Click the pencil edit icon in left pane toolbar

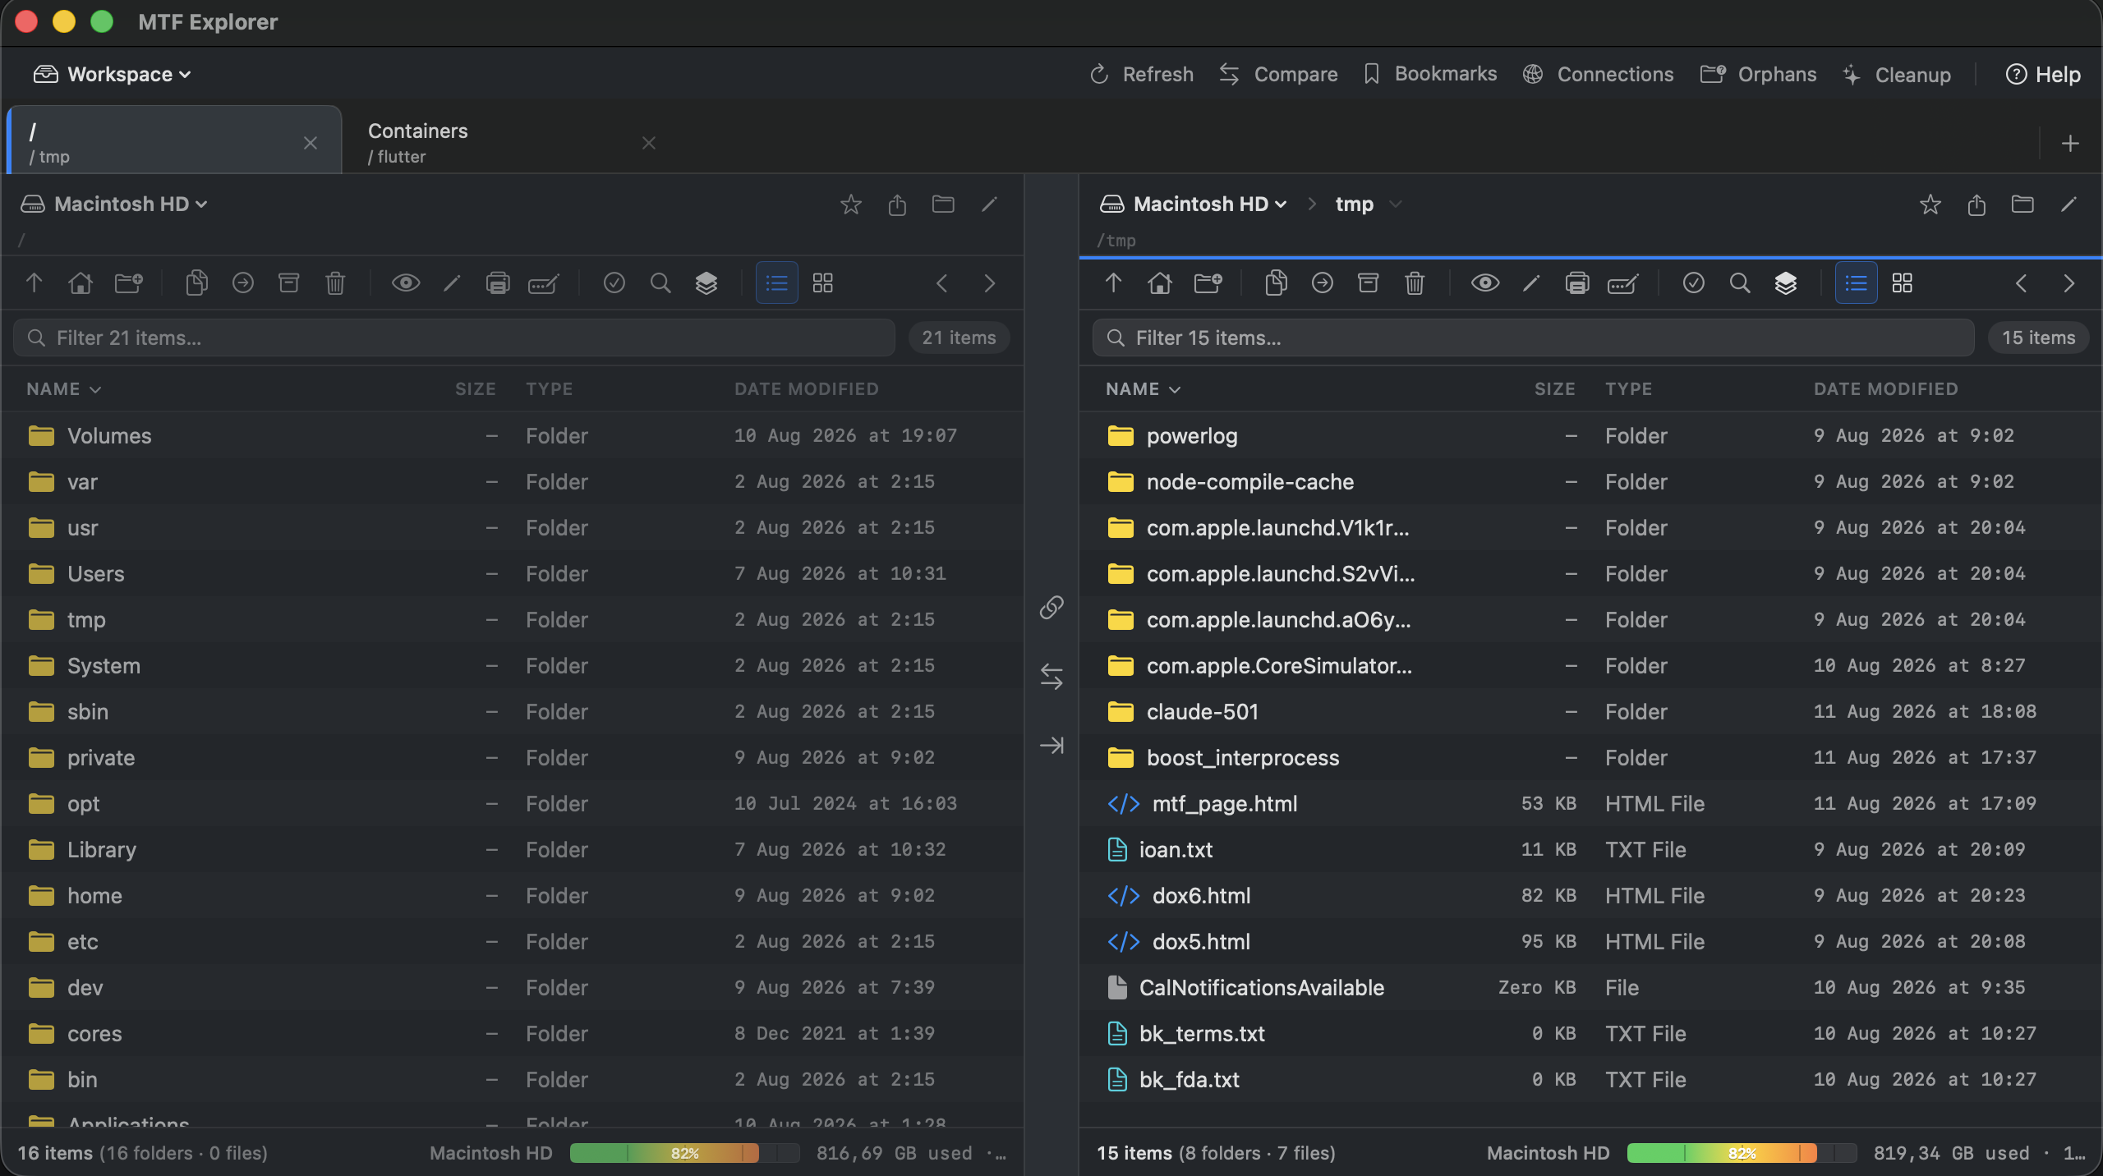click(452, 283)
